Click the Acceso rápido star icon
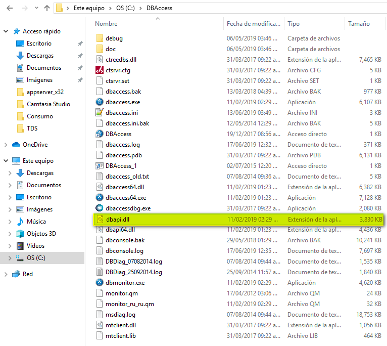 pyautogui.click(x=17, y=31)
